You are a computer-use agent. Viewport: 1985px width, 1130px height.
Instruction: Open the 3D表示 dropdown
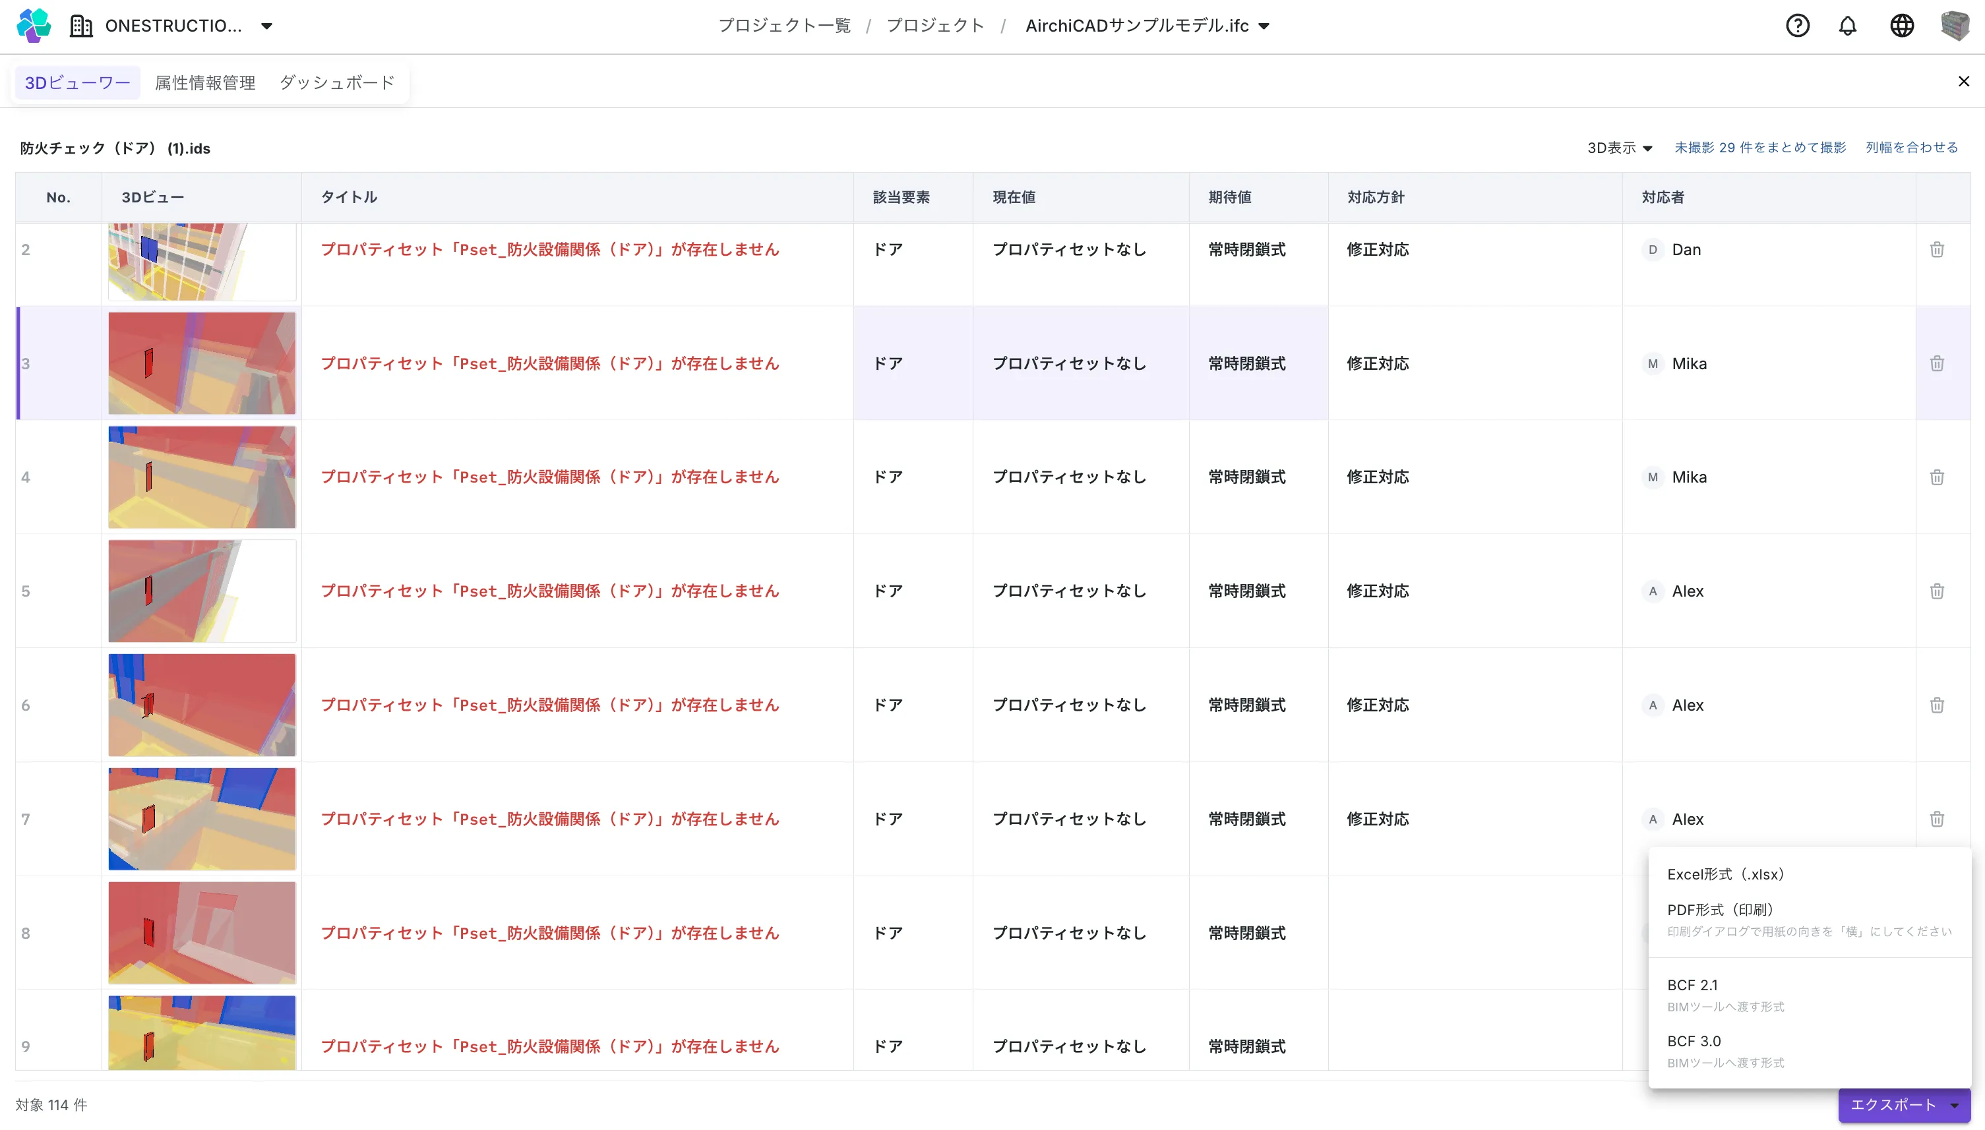coord(1620,148)
